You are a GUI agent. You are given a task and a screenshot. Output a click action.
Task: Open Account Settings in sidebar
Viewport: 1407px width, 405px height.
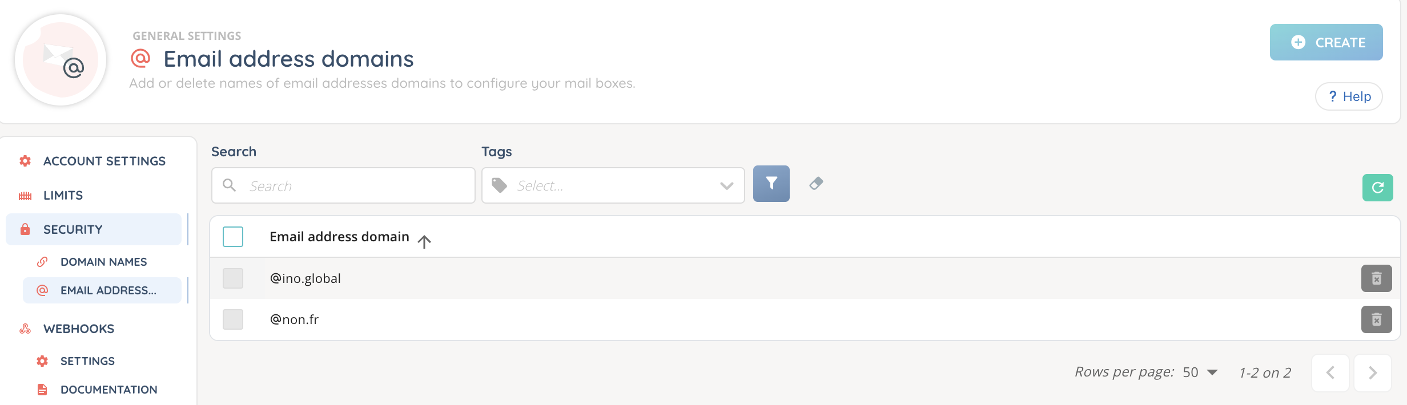tap(104, 161)
